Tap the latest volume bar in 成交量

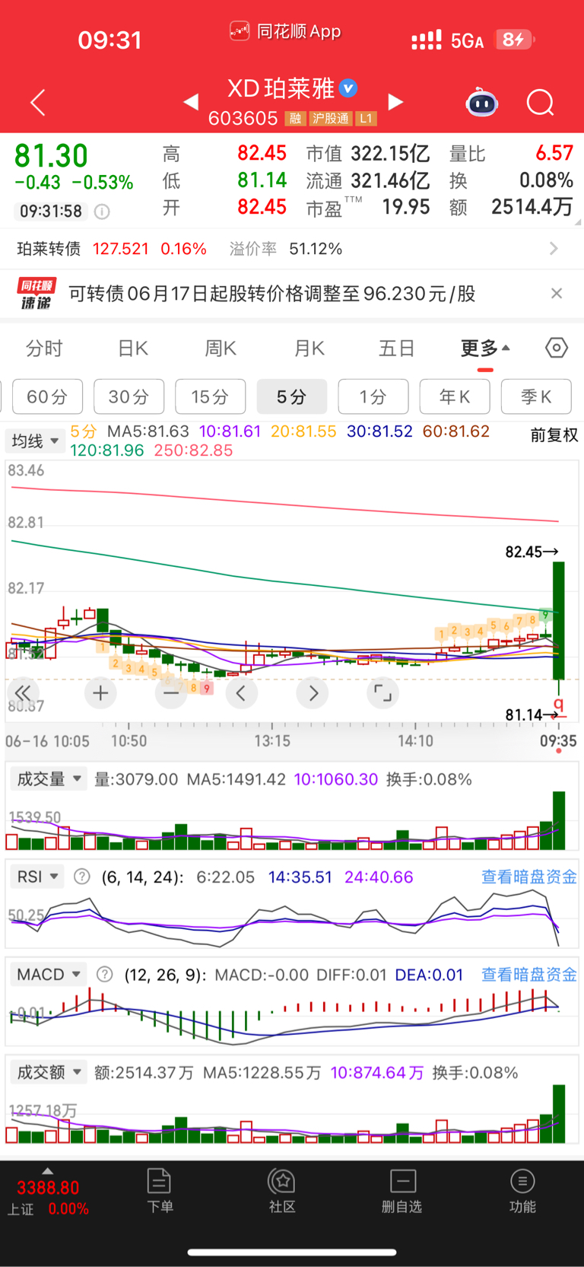[x=559, y=820]
